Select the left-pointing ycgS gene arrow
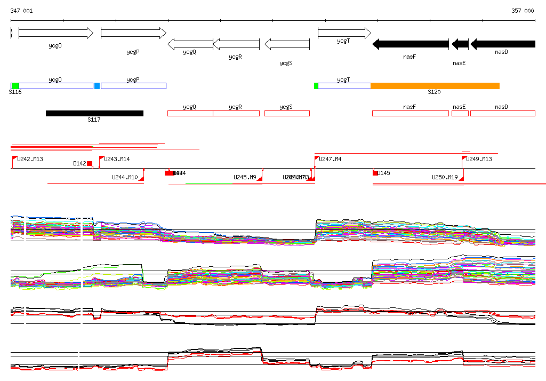The width and height of the screenshot is (546, 381). point(287,44)
